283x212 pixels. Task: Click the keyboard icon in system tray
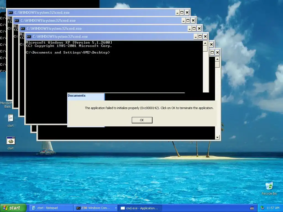tap(252, 208)
